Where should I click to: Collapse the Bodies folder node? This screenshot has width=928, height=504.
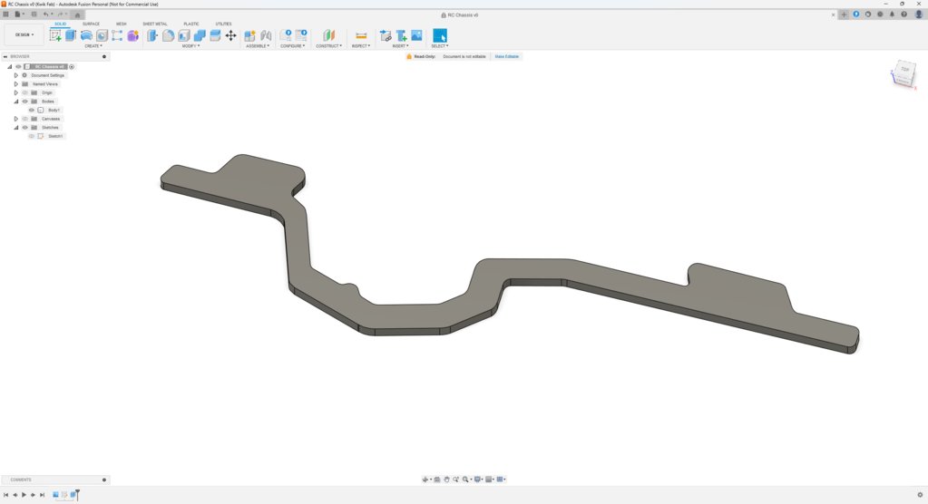[x=16, y=102]
